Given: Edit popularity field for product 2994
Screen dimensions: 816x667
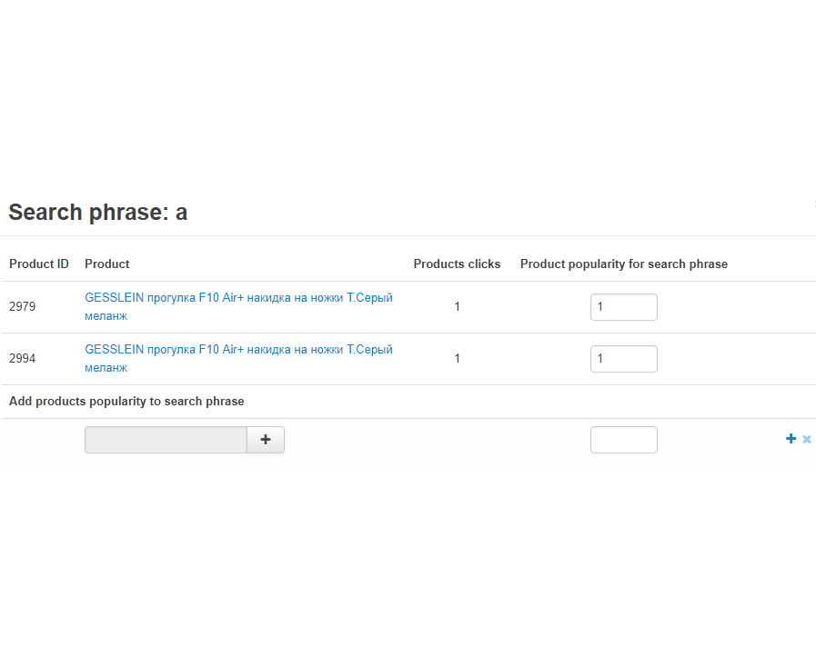Looking at the screenshot, I should pyautogui.click(x=623, y=359).
